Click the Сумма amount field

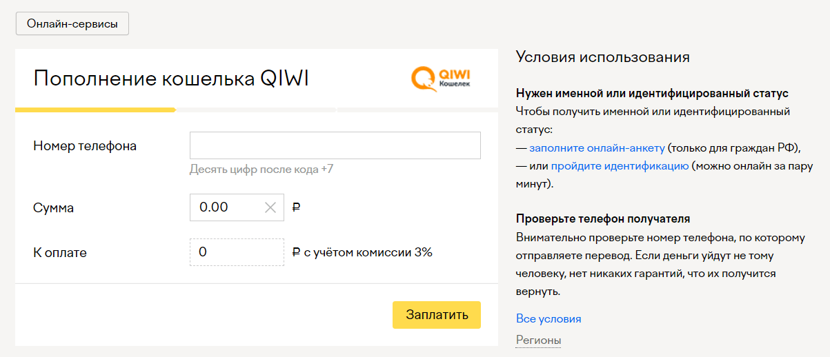(237, 207)
